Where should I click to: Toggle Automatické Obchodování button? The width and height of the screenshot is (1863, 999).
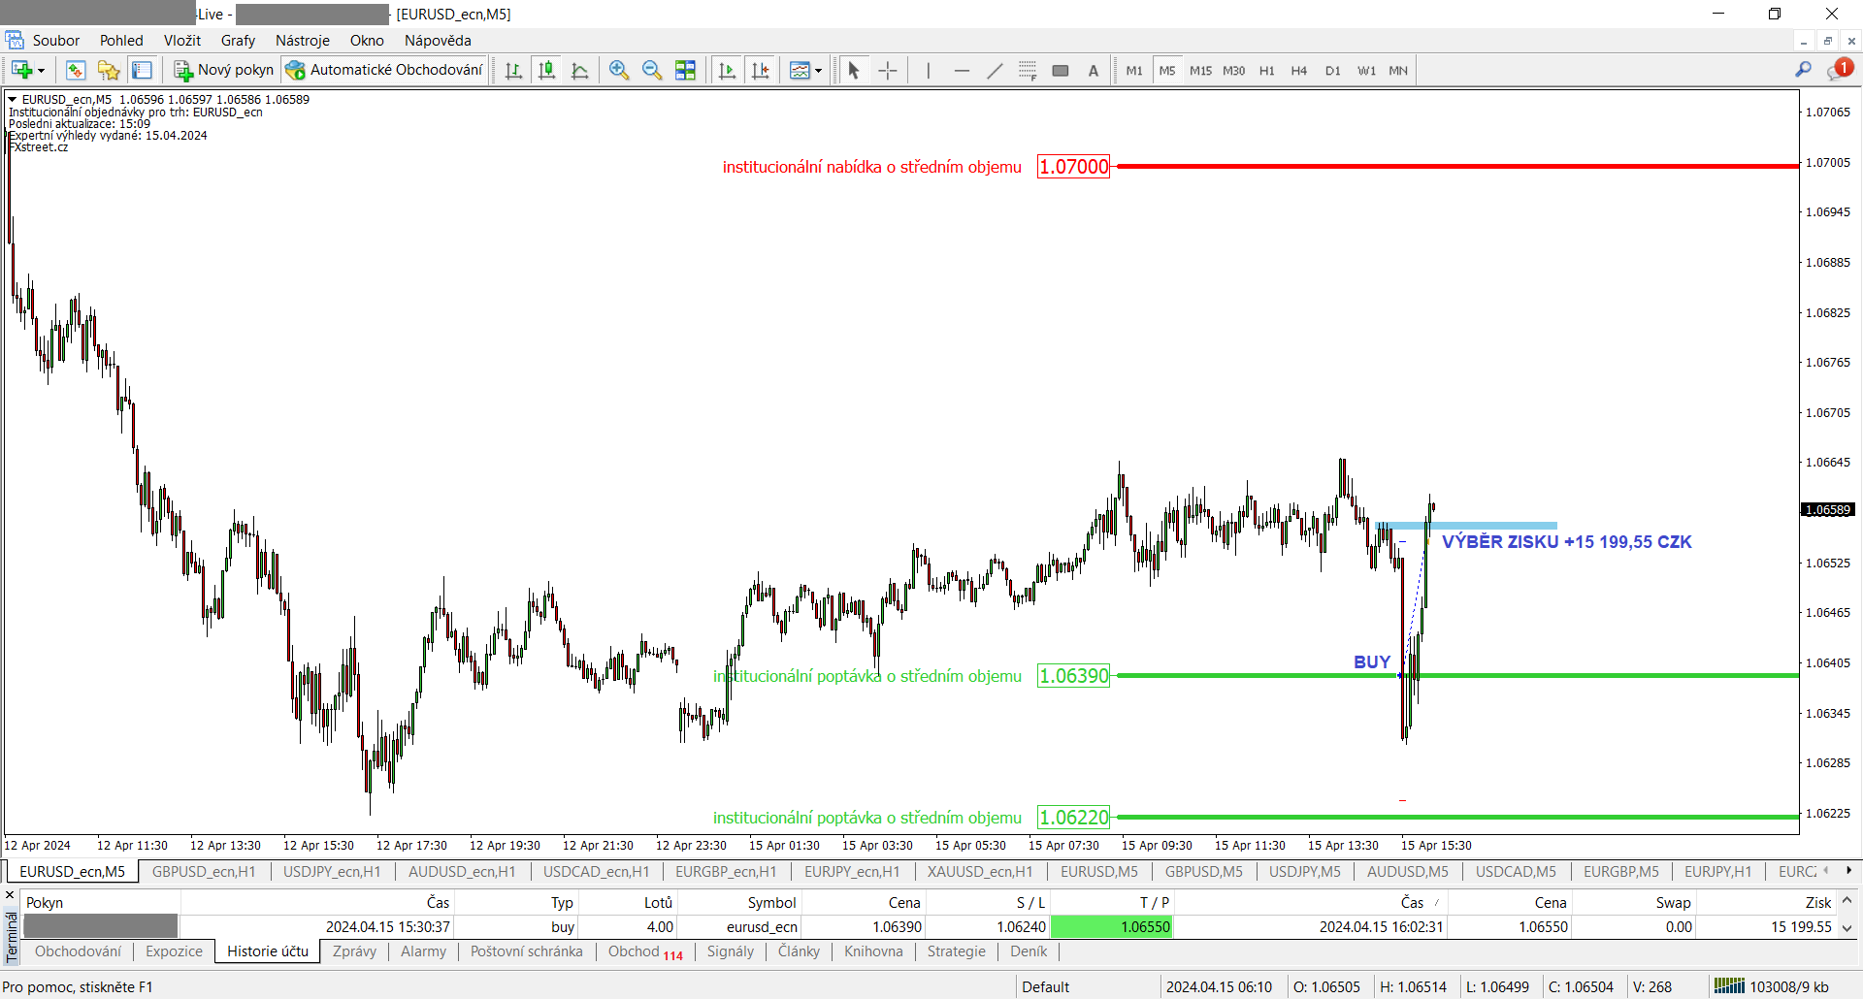(383, 70)
